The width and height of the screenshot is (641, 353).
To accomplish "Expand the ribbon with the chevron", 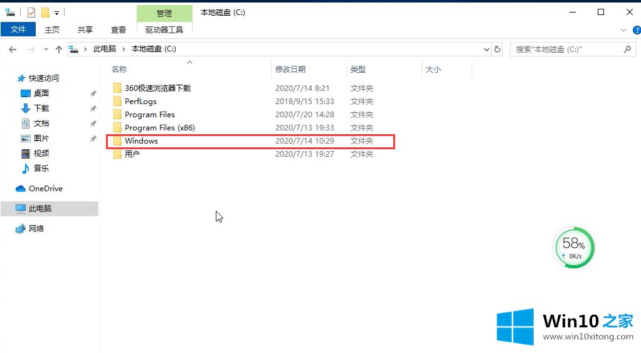I will [x=623, y=30].
